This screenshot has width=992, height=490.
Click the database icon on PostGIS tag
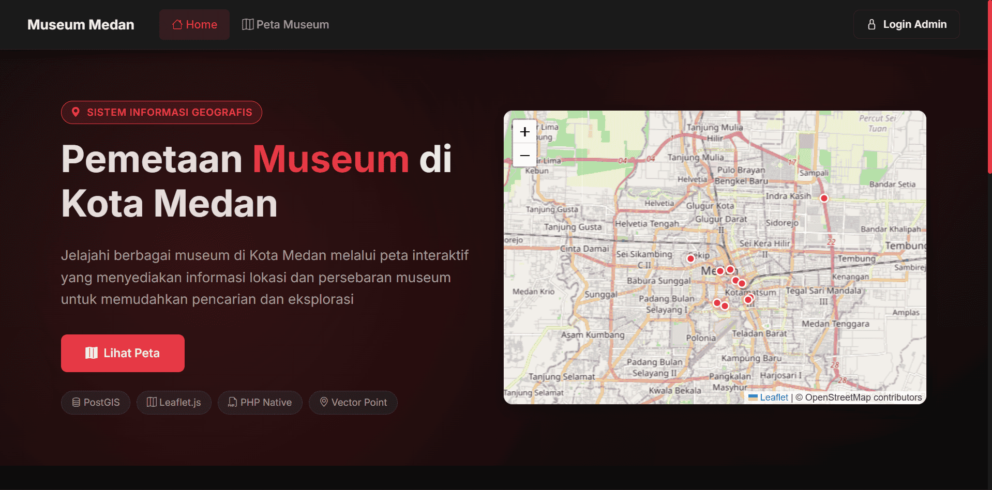click(x=76, y=402)
